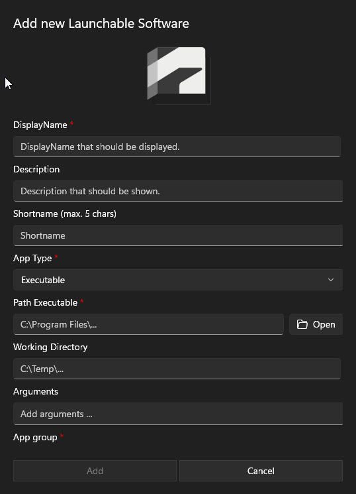Screen dimensions: 356x494
Task: Click the Arguments label
Action: click(x=36, y=392)
